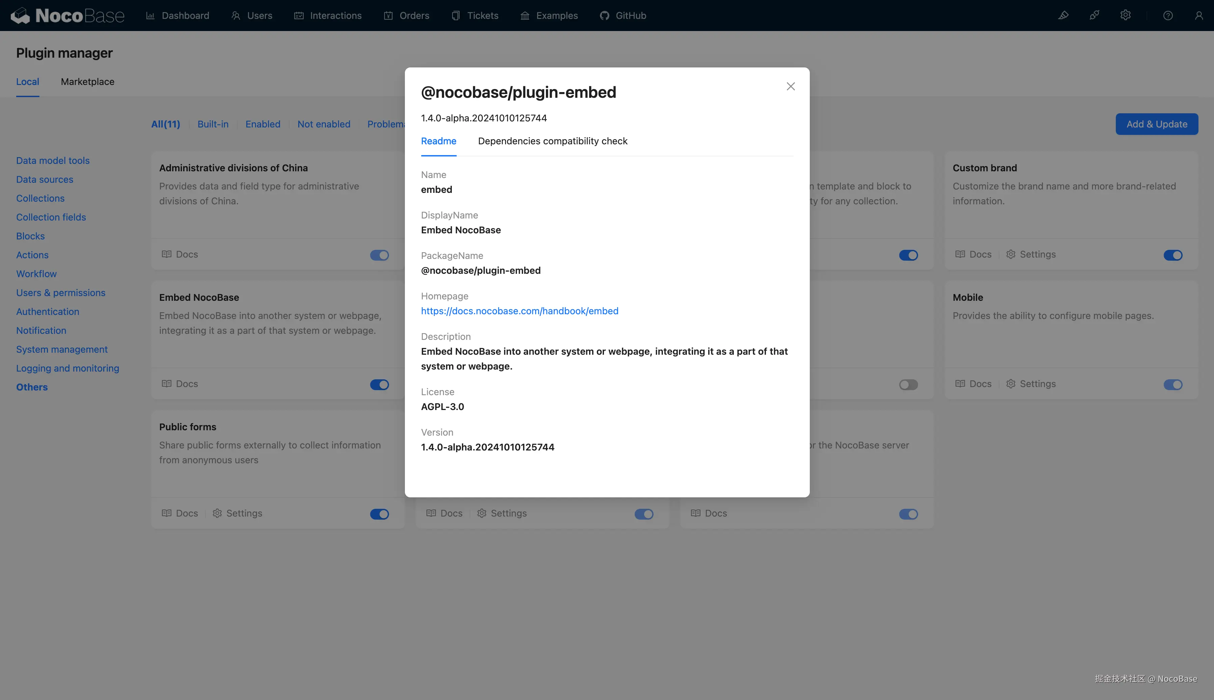1214x700 pixels.
Task: Click the UI editor highlighter icon
Action: click(1063, 16)
